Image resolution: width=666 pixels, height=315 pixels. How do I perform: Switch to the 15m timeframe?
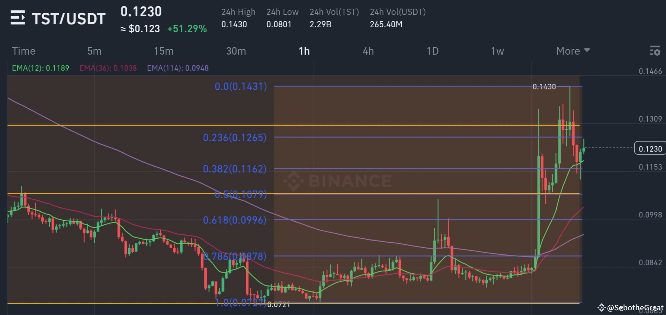point(164,51)
